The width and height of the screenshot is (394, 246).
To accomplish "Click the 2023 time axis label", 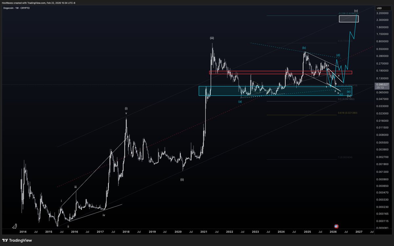I will (255, 232).
